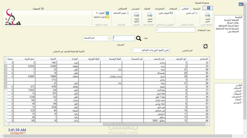Open the اسم الصنف search field dropdown

click(96, 38)
